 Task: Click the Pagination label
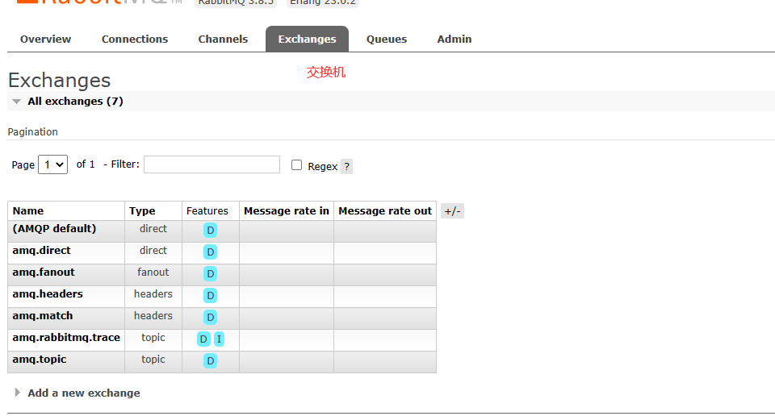coord(32,131)
